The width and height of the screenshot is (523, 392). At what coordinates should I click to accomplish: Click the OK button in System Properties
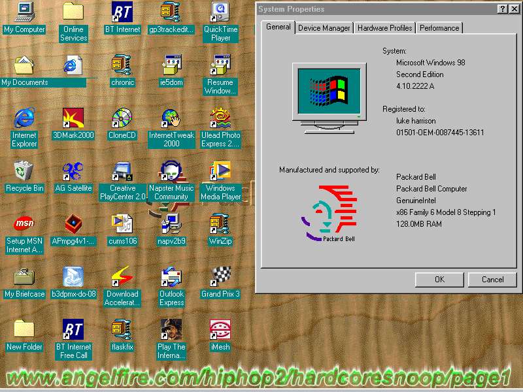click(439, 280)
